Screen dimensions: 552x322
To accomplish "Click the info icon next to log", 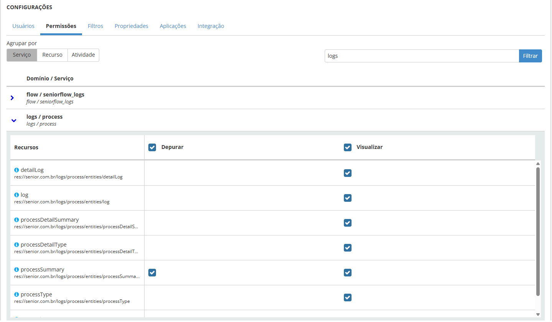I will pos(16,195).
